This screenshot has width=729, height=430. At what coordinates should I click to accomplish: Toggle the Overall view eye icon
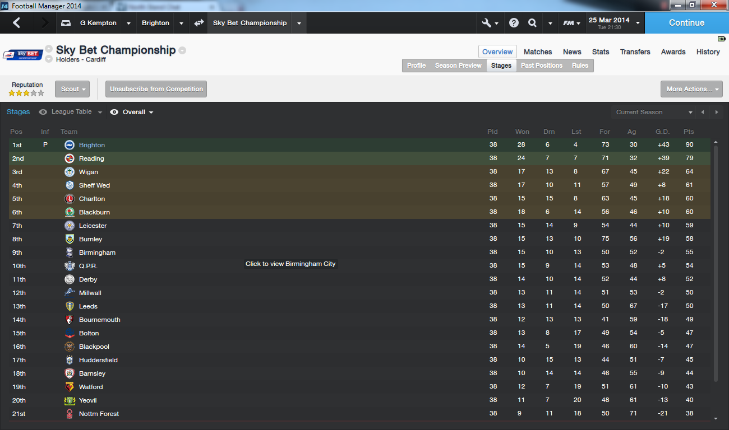(x=114, y=112)
